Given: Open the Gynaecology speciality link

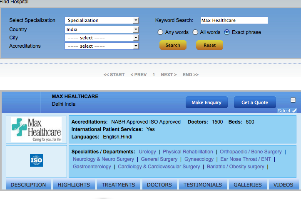Looking at the screenshot, I should coord(199,159).
